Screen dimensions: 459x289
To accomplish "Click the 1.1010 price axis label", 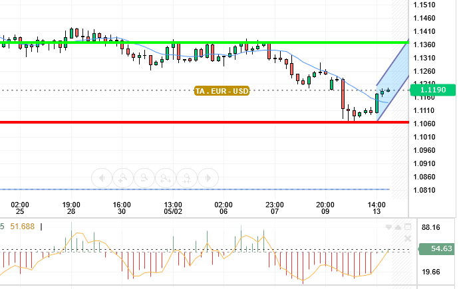I will [x=424, y=137].
